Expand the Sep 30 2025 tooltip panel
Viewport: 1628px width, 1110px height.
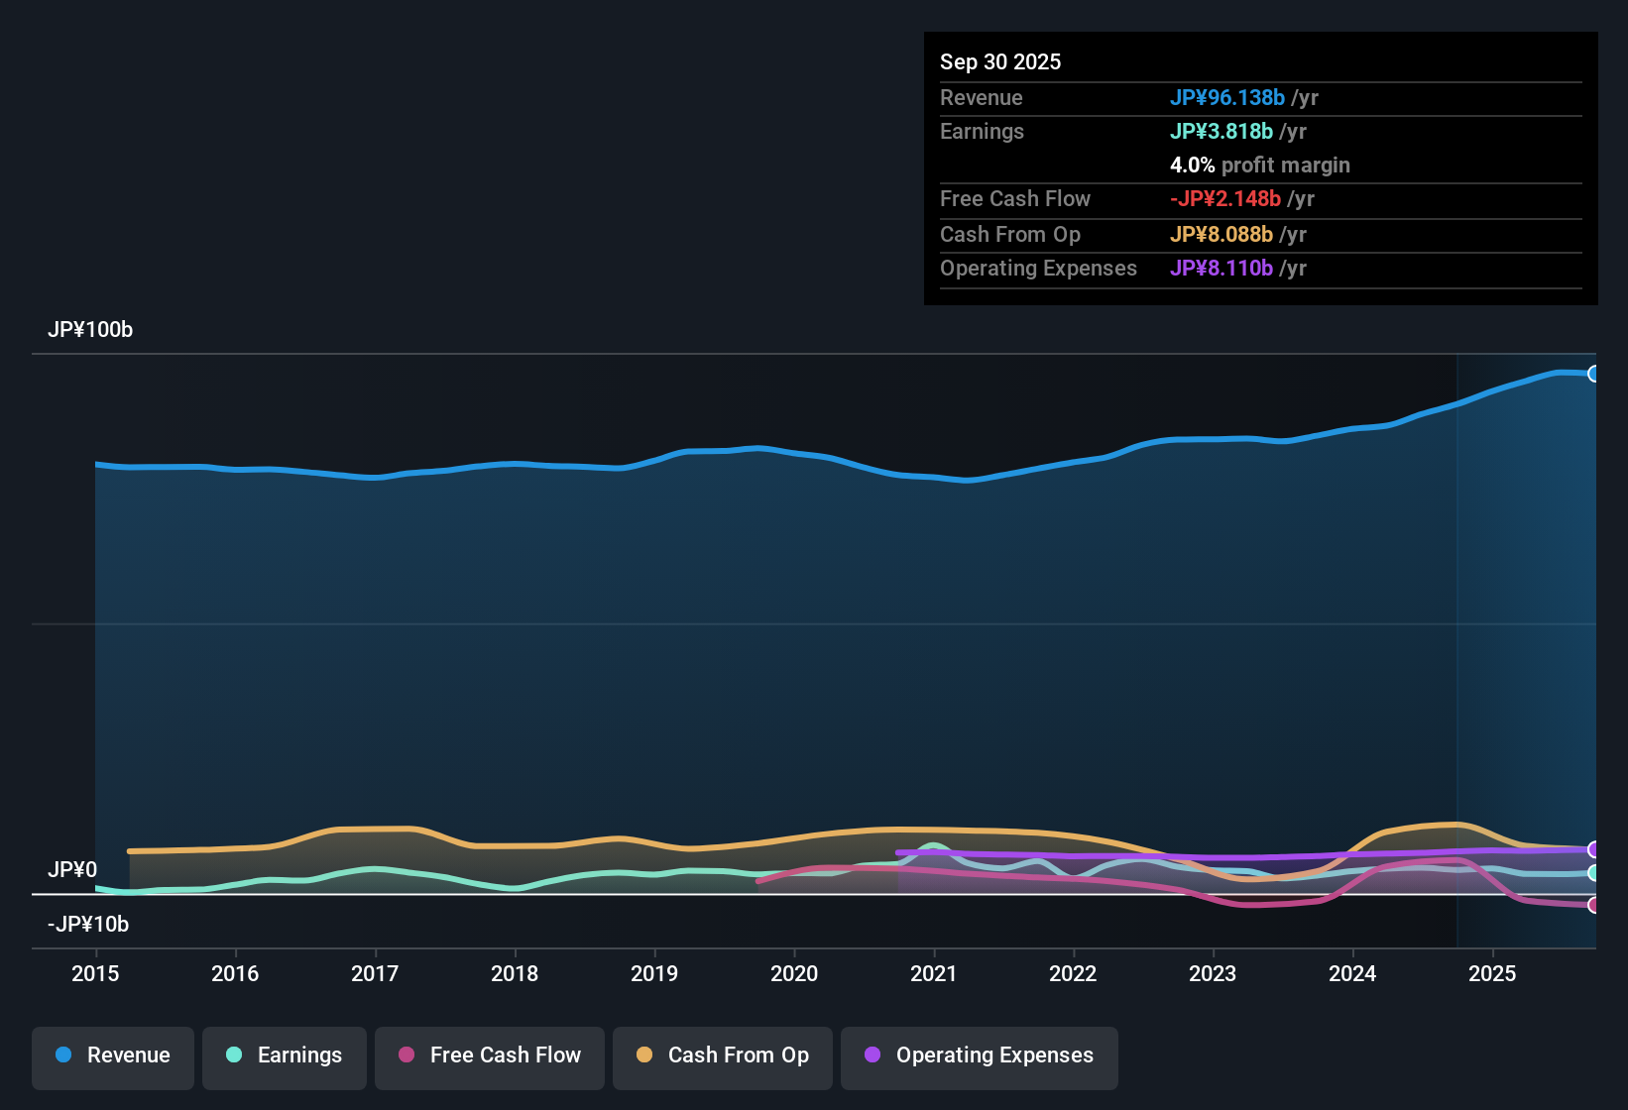click(1260, 168)
